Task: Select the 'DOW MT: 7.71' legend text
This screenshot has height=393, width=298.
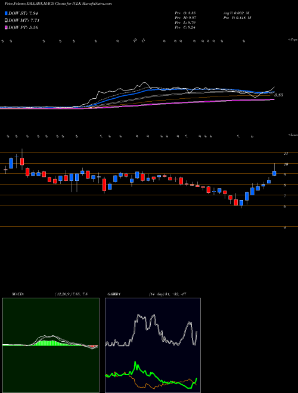Action: point(24,21)
